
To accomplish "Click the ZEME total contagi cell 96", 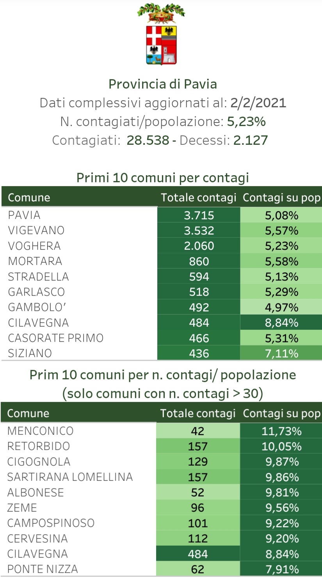I will point(198,508).
